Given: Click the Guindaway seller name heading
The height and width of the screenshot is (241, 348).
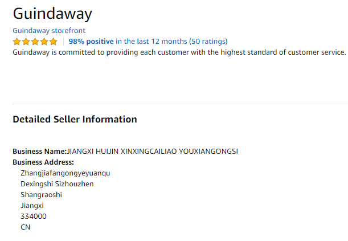Looking at the screenshot, I should coord(52,13).
